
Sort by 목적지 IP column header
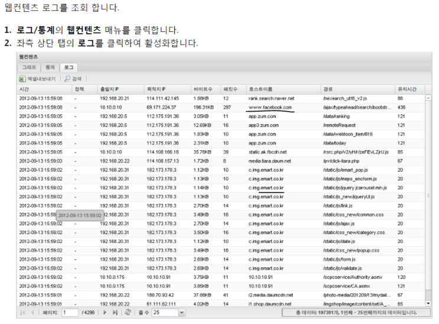tap(167, 89)
